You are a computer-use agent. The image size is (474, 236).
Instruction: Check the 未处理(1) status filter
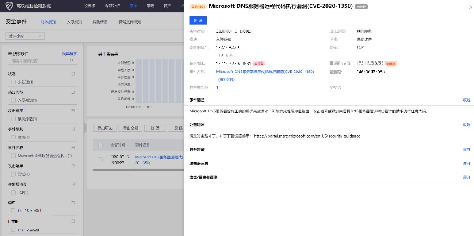coord(14,82)
